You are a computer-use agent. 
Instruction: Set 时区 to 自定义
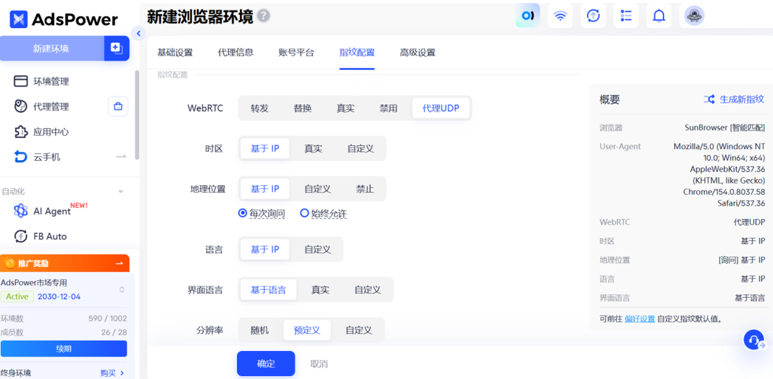pos(360,148)
